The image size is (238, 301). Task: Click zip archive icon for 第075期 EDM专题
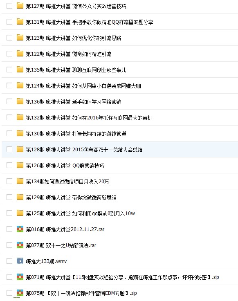pos(20,293)
